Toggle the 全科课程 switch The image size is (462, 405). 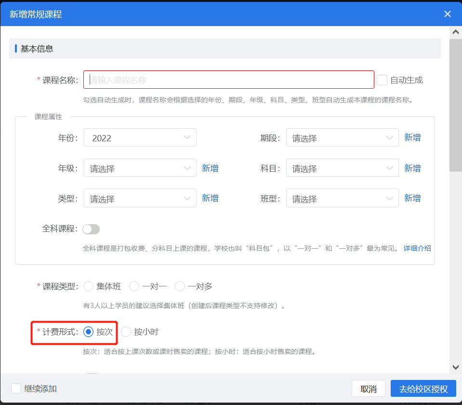91,229
